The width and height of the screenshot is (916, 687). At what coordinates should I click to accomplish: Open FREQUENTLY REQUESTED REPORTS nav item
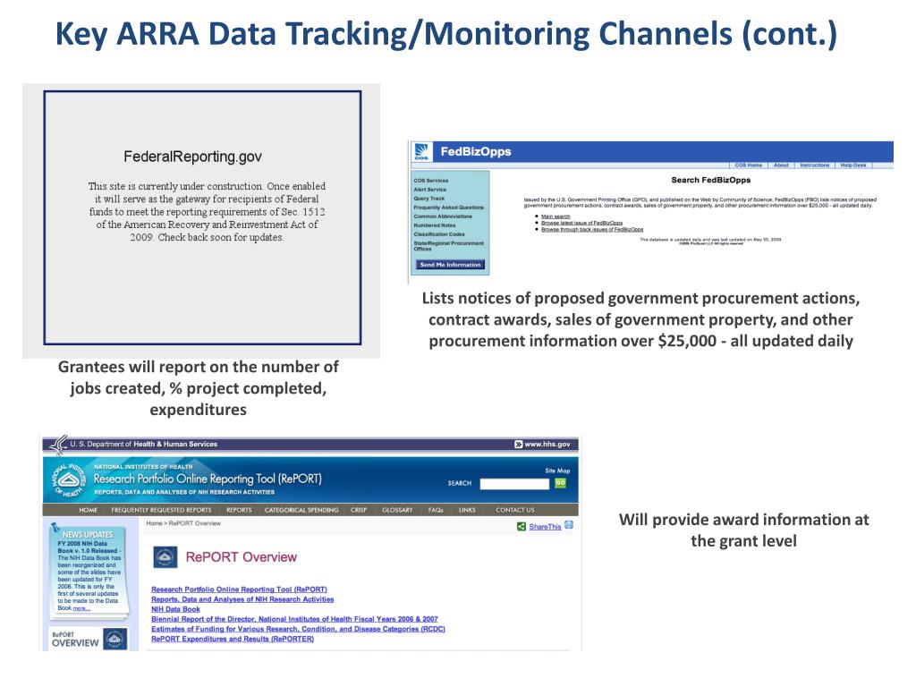pos(161,510)
